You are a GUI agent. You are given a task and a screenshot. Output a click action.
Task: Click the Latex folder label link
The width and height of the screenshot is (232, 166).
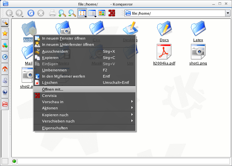(x=198, y=40)
